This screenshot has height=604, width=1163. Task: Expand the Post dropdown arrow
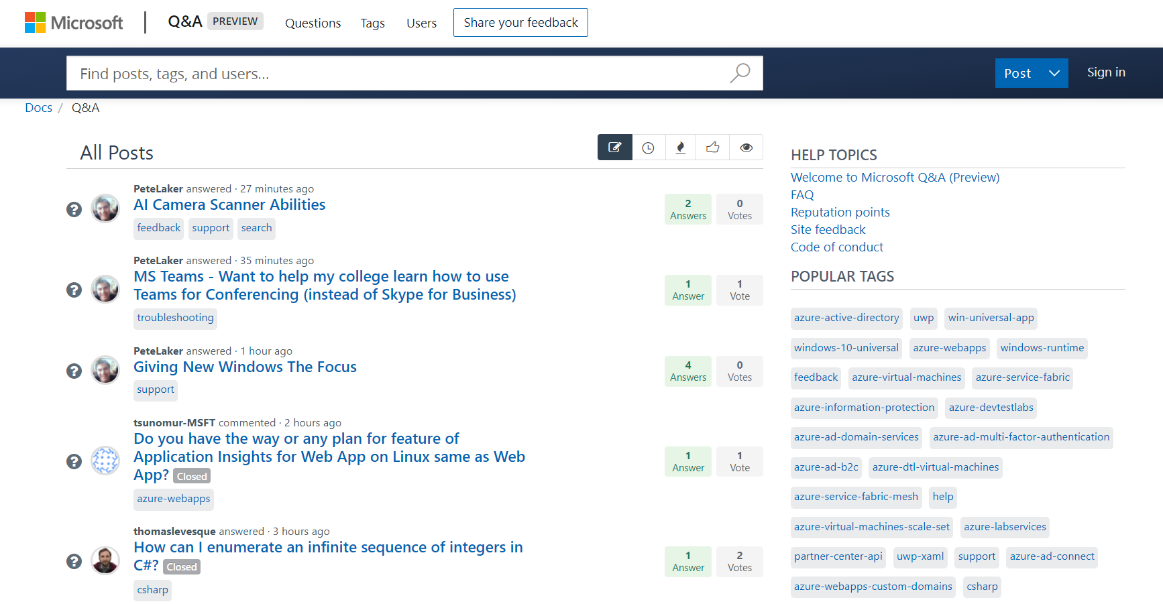(1054, 73)
